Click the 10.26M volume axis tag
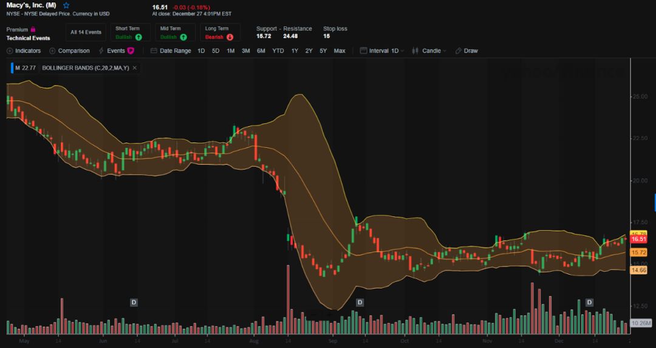 (x=641, y=323)
